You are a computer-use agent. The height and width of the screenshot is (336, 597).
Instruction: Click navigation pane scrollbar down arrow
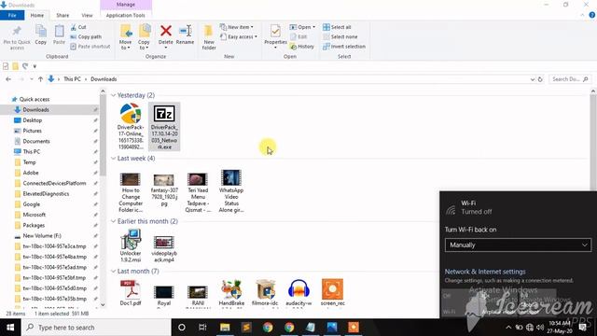click(x=103, y=305)
